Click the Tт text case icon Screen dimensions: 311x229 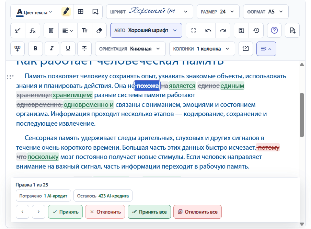pos(84,31)
